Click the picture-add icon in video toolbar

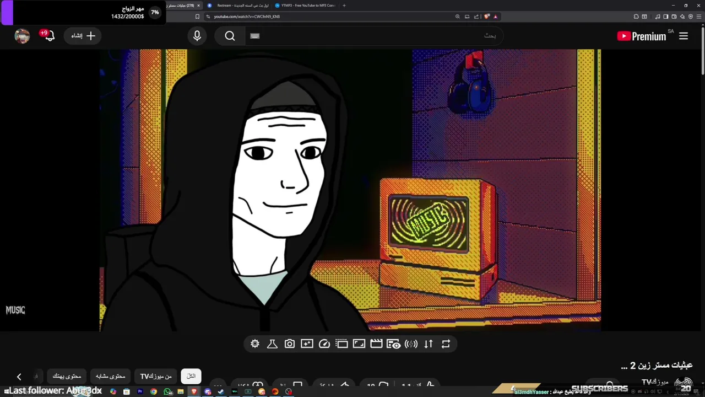tap(307, 344)
